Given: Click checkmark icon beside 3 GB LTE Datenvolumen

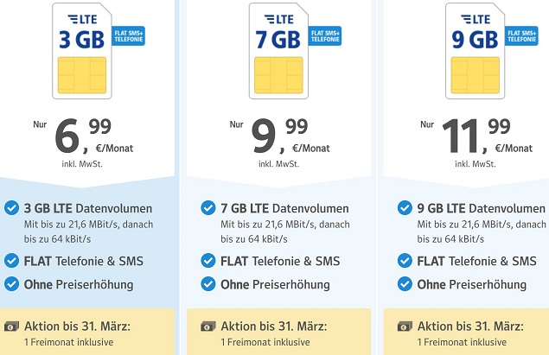Looking at the screenshot, I should (11, 208).
